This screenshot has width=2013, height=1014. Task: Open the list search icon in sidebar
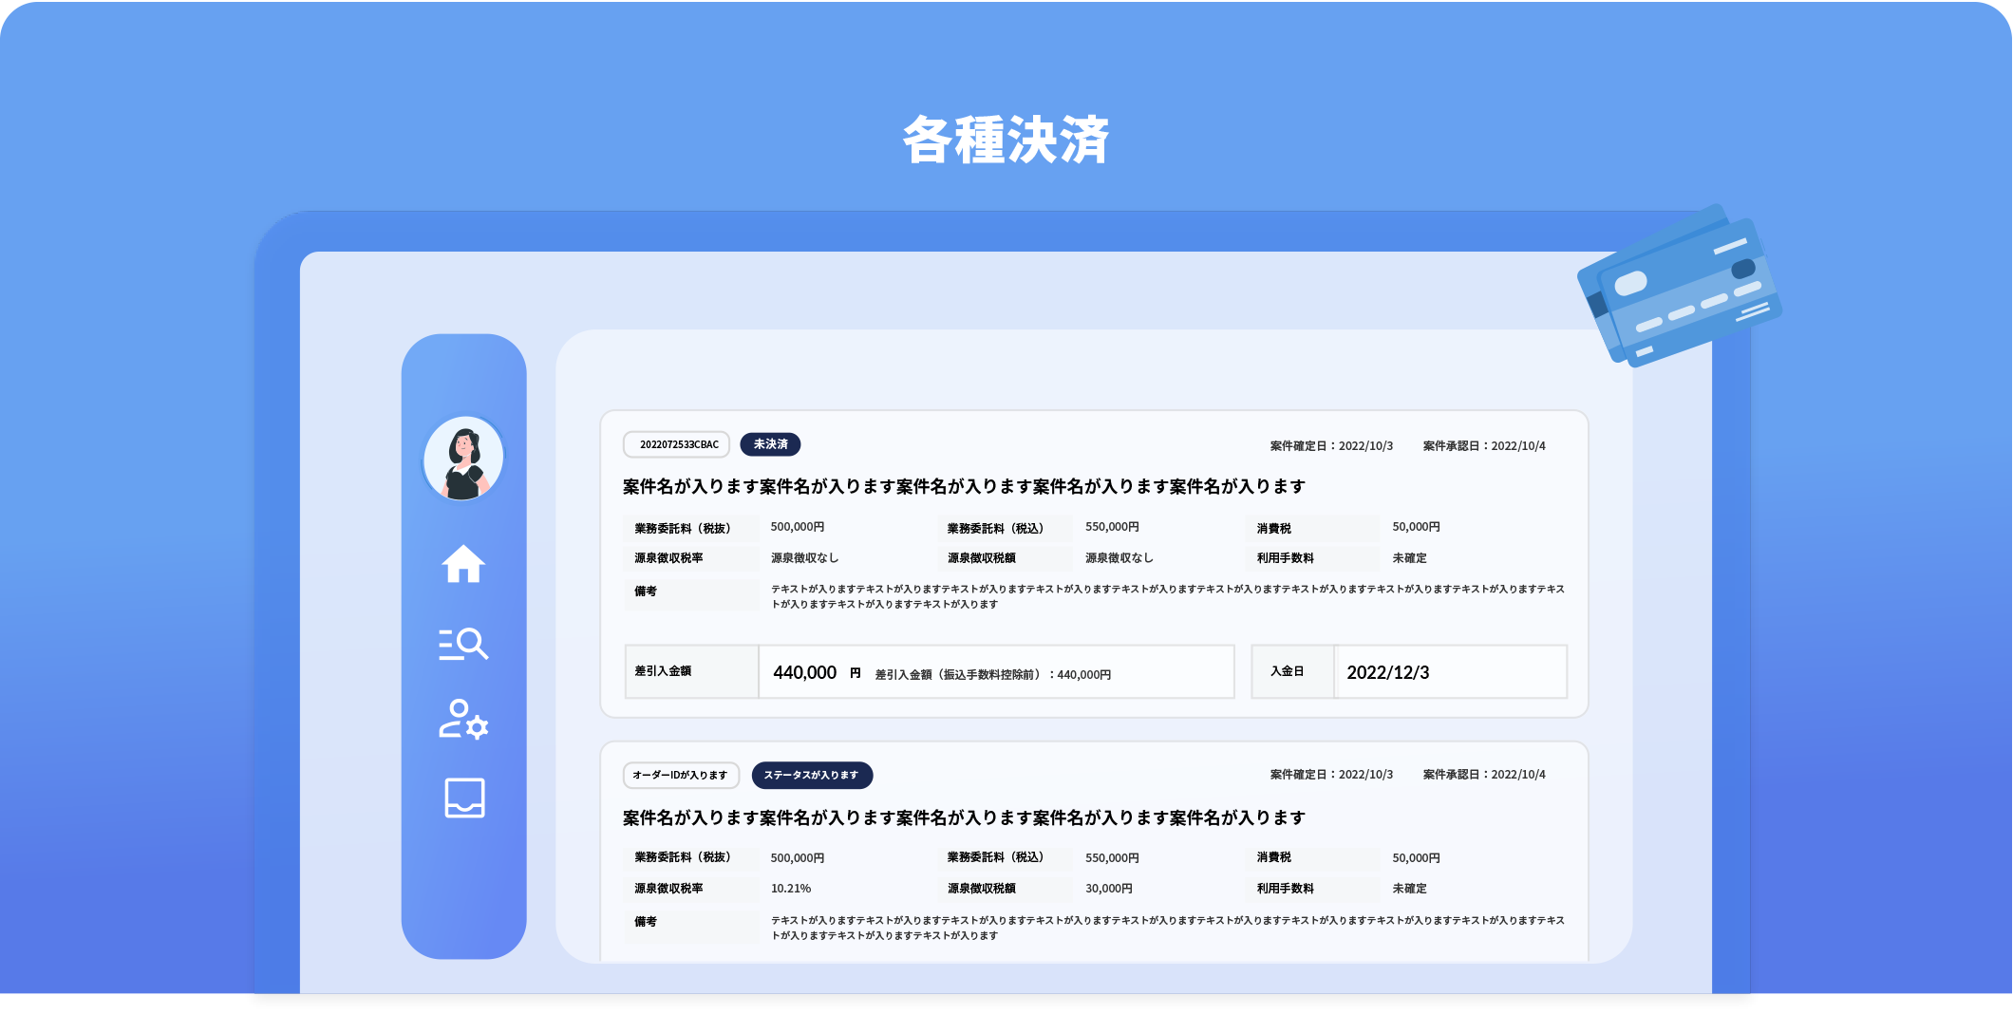[x=463, y=644]
